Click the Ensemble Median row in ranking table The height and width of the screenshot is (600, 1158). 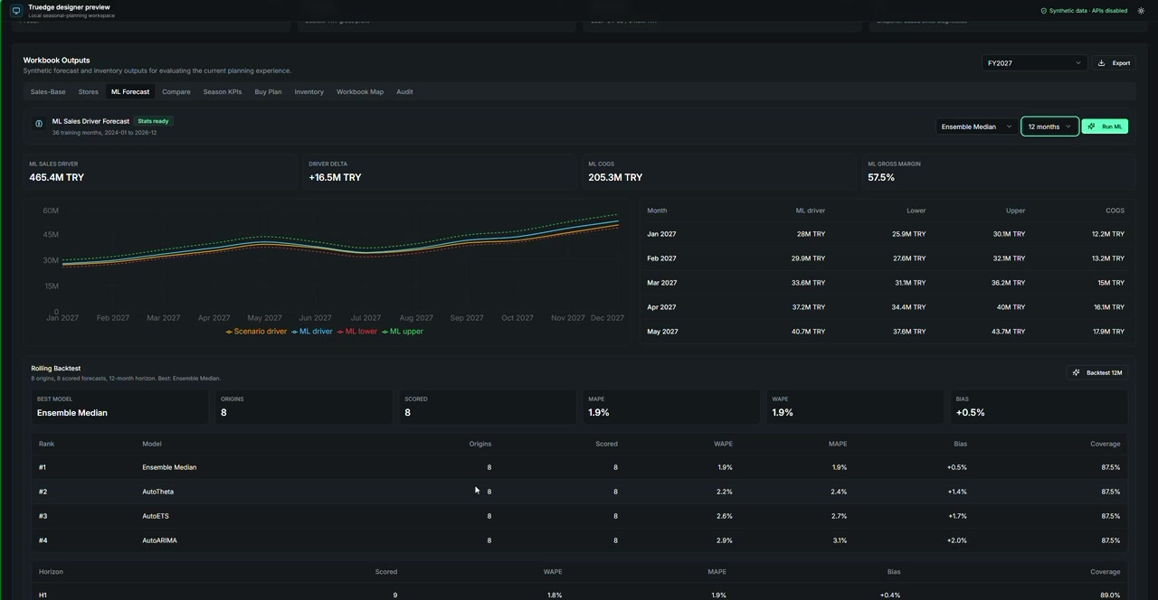click(579, 467)
